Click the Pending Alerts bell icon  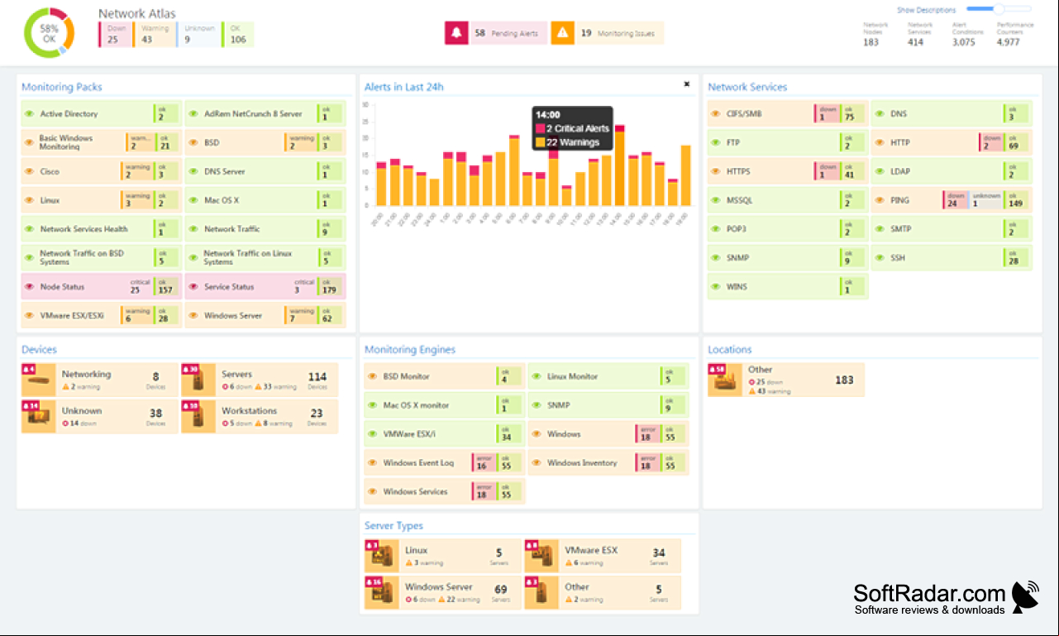tap(456, 33)
